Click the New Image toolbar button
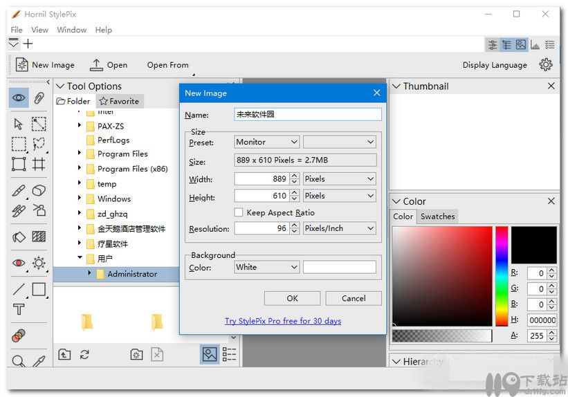Screen dimensions: 568x397 (x=45, y=65)
